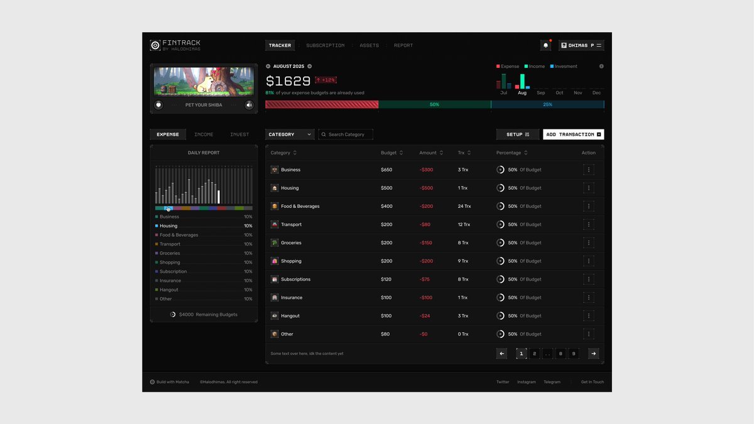Open three-dot actions for Groceries row
This screenshot has width=754, height=424.
(589, 242)
